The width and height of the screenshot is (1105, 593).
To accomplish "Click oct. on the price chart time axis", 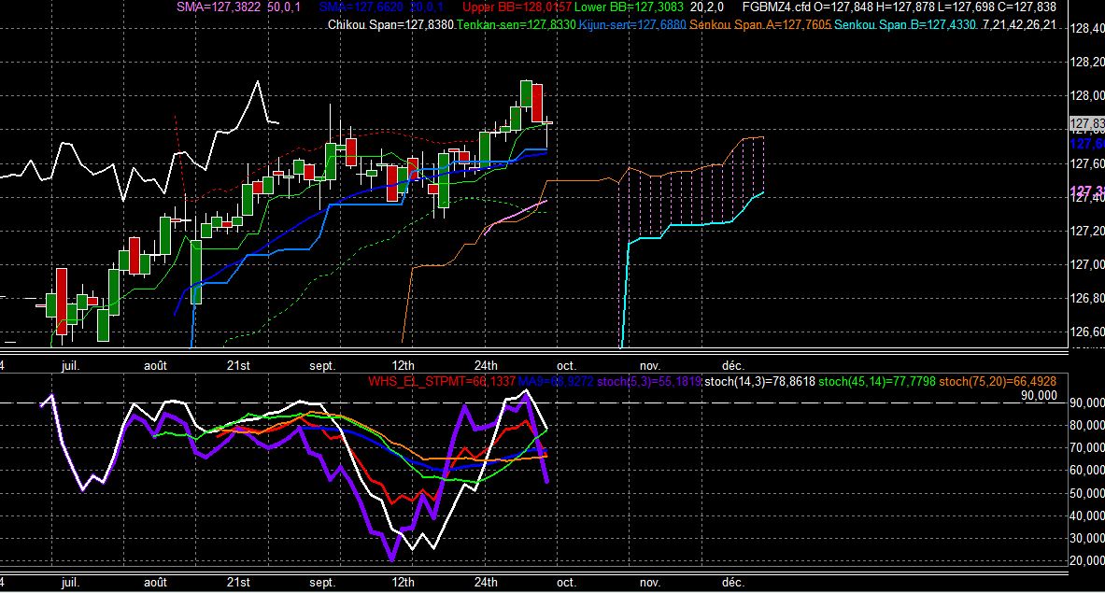I will coord(566,365).
